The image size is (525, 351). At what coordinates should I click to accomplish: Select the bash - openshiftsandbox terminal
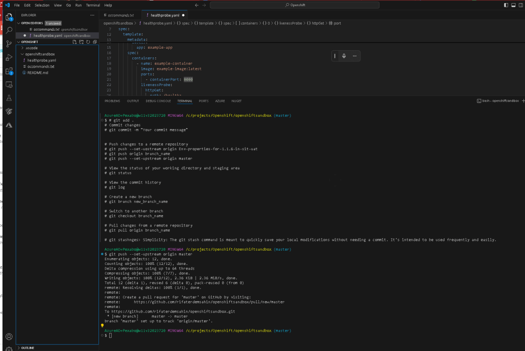pyautogui.click(x=498, y=101)
